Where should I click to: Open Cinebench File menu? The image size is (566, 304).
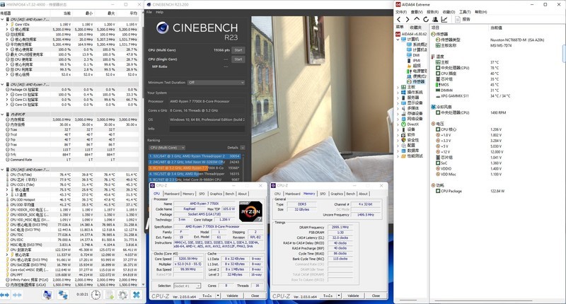[x=149, y=12]
